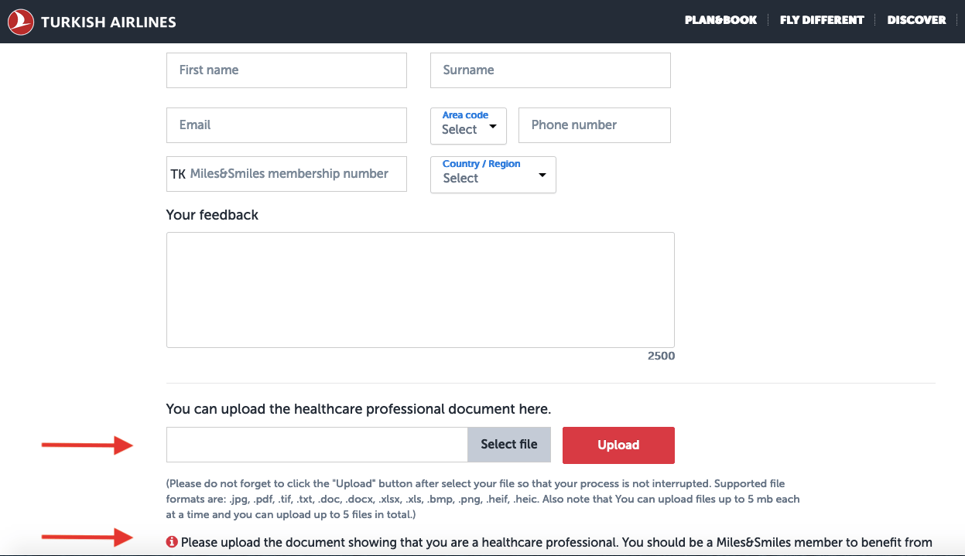Click the Area code dropdown arrow
Screen dimensions: 965x556
click(x=493, y=127)
